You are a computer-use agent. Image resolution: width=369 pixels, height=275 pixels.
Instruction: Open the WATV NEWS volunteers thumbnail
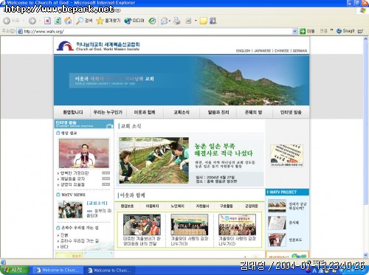pyautogui.click(x=70, y=210)
